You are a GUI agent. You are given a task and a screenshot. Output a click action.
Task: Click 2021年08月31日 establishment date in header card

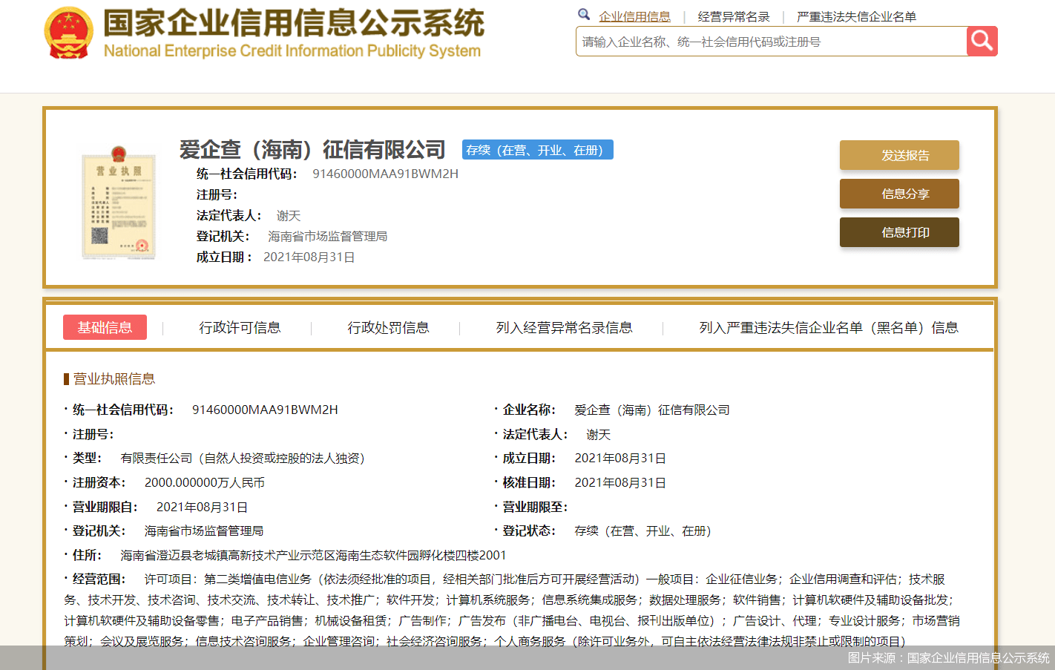point(309,257)
